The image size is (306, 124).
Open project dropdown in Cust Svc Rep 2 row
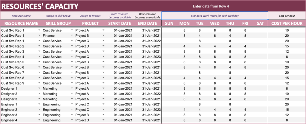click(103, 46)
